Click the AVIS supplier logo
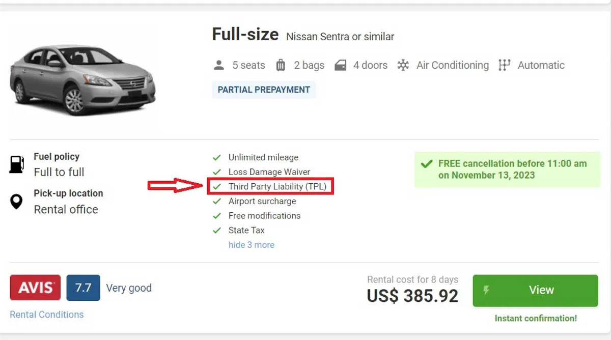 tap(35, 288)
